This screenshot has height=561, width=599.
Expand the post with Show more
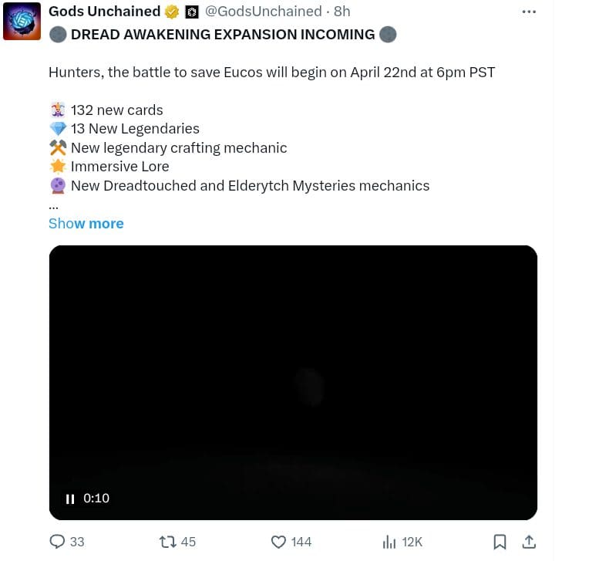pos(86,224)
